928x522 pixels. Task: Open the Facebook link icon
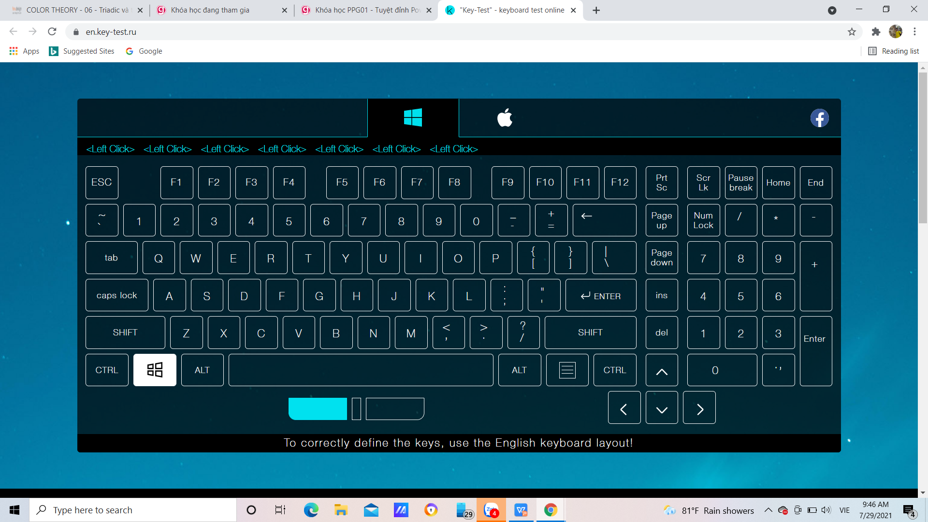[x=819, y=118]
